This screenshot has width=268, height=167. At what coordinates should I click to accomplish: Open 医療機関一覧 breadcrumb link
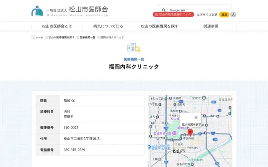point(88,37)
